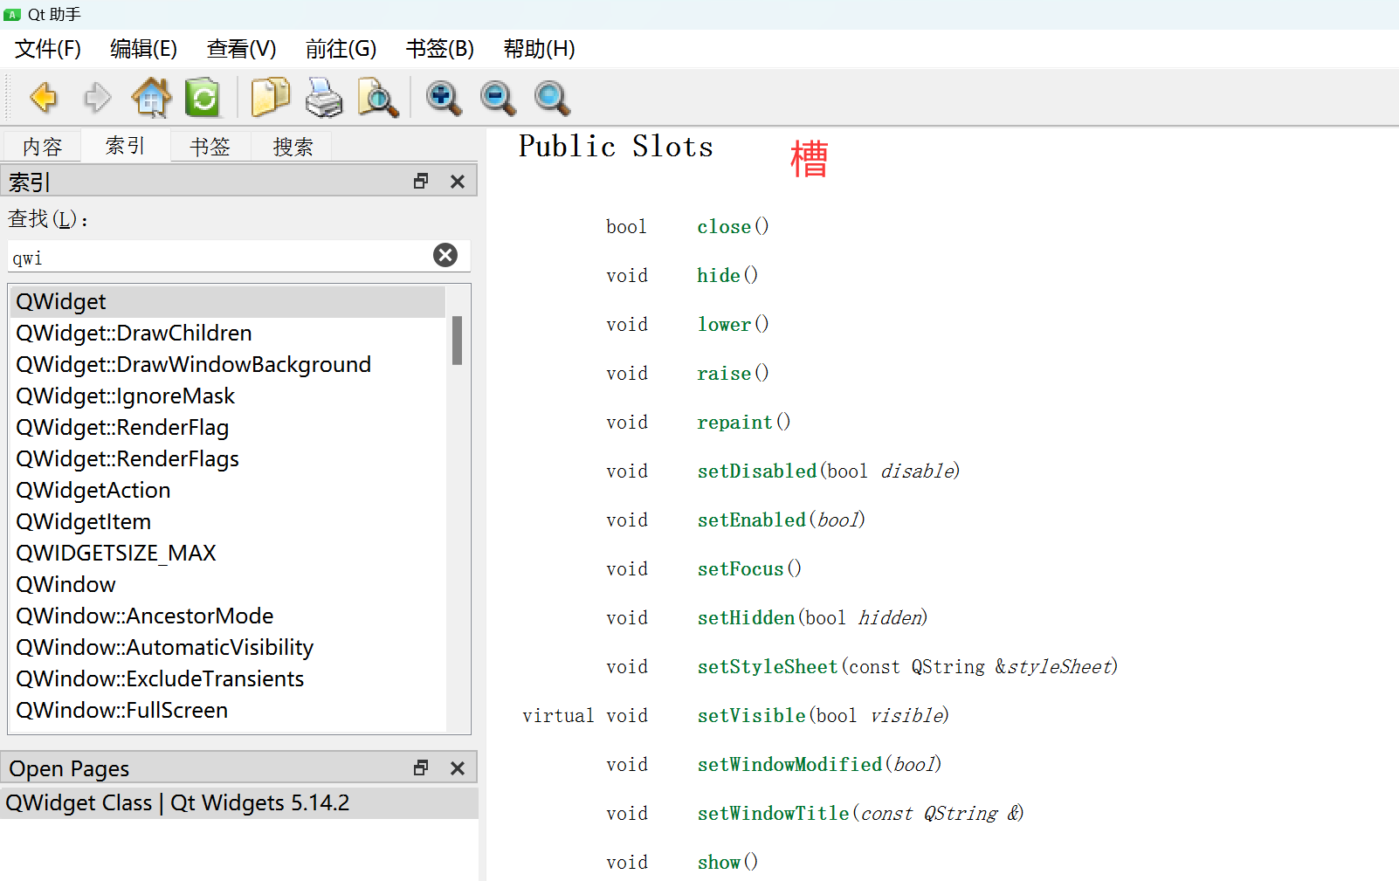The width and height of the screenshot is (1399, 881).
Task: Print the page with printer icon
Action: (x=324, y=97)
